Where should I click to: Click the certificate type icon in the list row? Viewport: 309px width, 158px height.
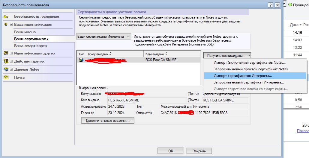[81, 60]
